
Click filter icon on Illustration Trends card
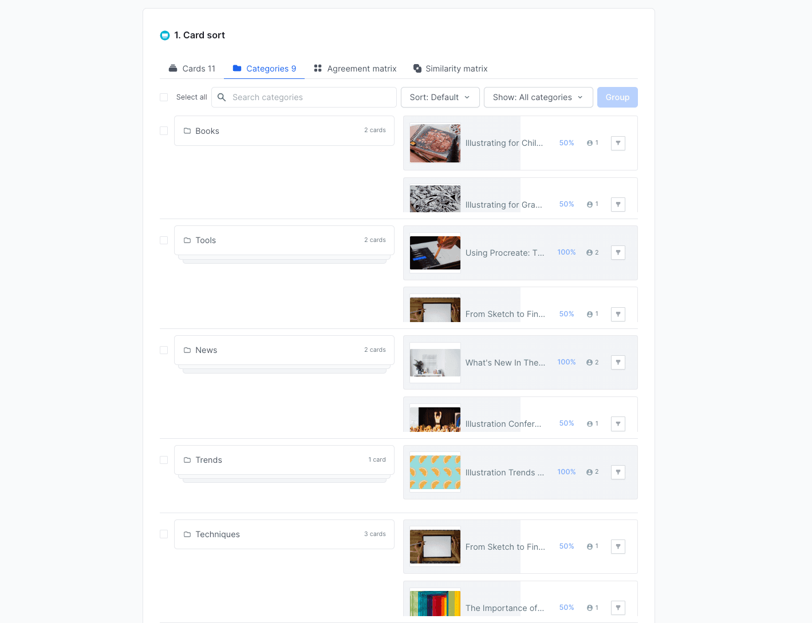pos(618,472)
